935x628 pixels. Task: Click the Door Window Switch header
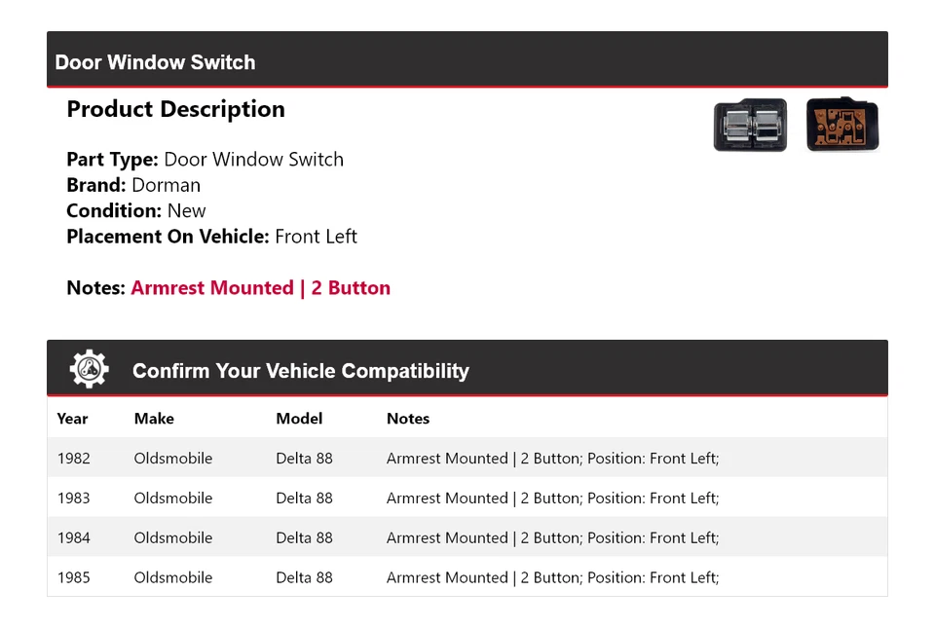(x=156, y=62)
